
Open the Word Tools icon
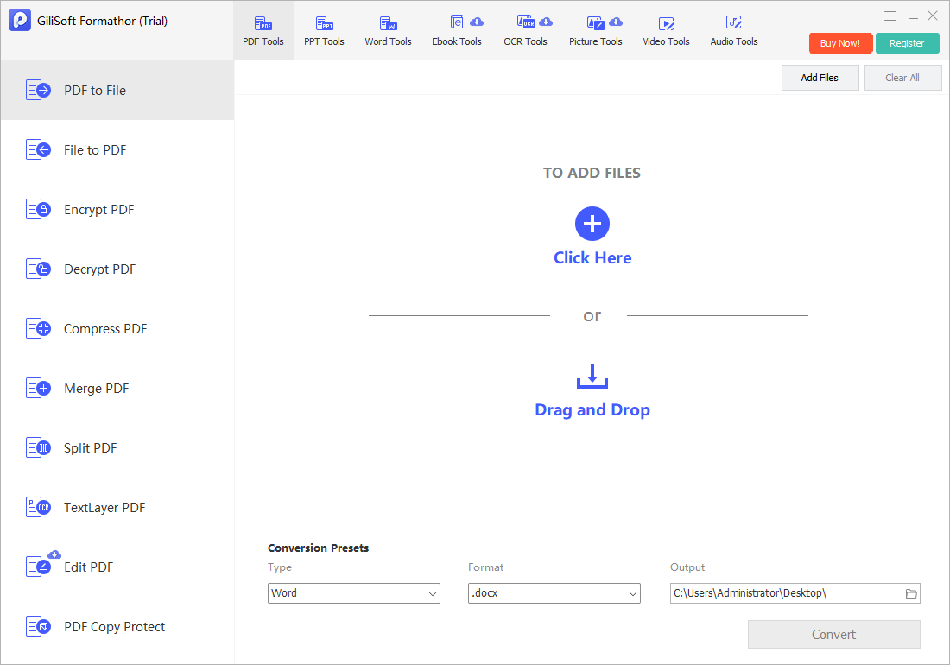point(388,23)
